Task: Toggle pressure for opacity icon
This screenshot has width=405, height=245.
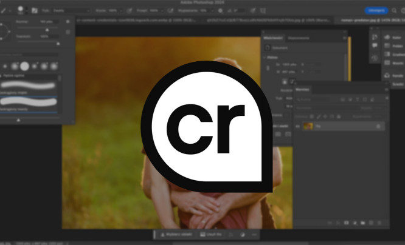Action: pos(130,10)
